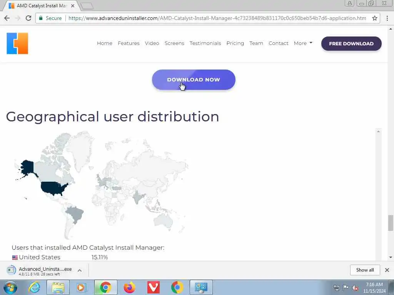
Task: Click the Advanced Uninstaller site logo
Action: [x=17, y=43]
